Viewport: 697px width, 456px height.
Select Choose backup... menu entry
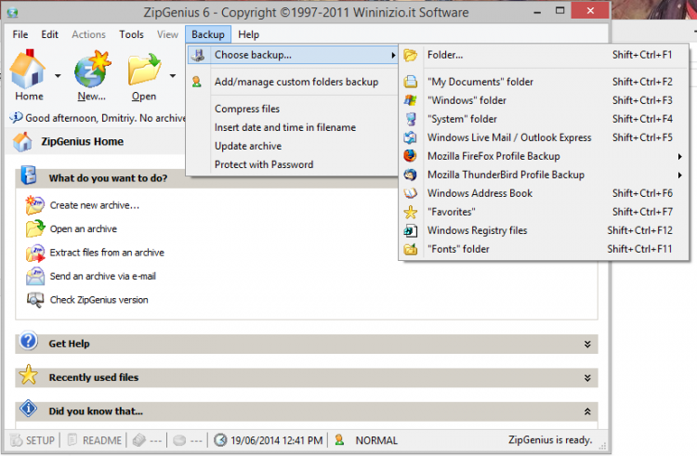tap(293, 55)
